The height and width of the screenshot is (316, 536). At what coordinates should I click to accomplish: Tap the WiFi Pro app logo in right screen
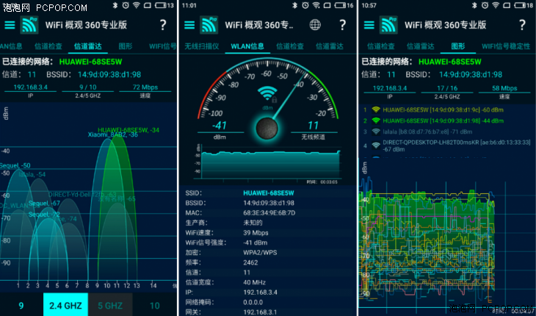(x=388, y=25)
